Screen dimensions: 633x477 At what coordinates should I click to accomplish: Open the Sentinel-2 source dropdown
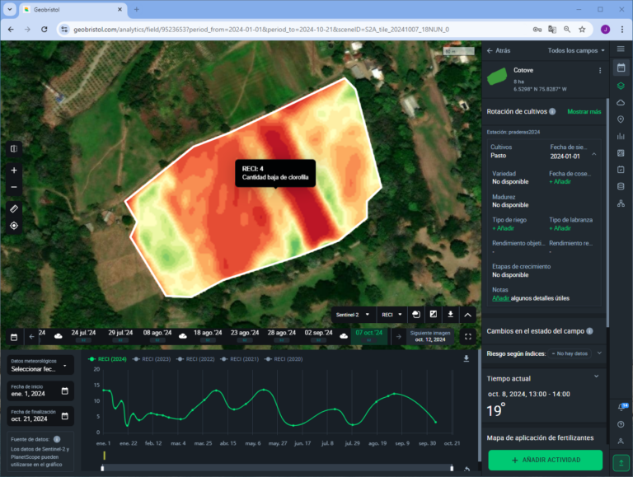click(354, 314)
